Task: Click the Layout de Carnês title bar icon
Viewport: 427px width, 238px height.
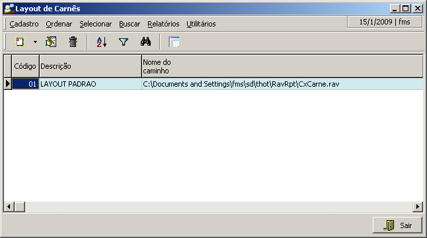Action: 9,9
